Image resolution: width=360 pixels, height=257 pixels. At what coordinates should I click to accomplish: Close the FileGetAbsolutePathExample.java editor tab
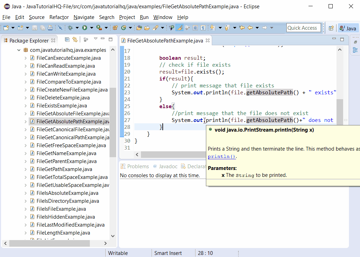coord(208,40)
